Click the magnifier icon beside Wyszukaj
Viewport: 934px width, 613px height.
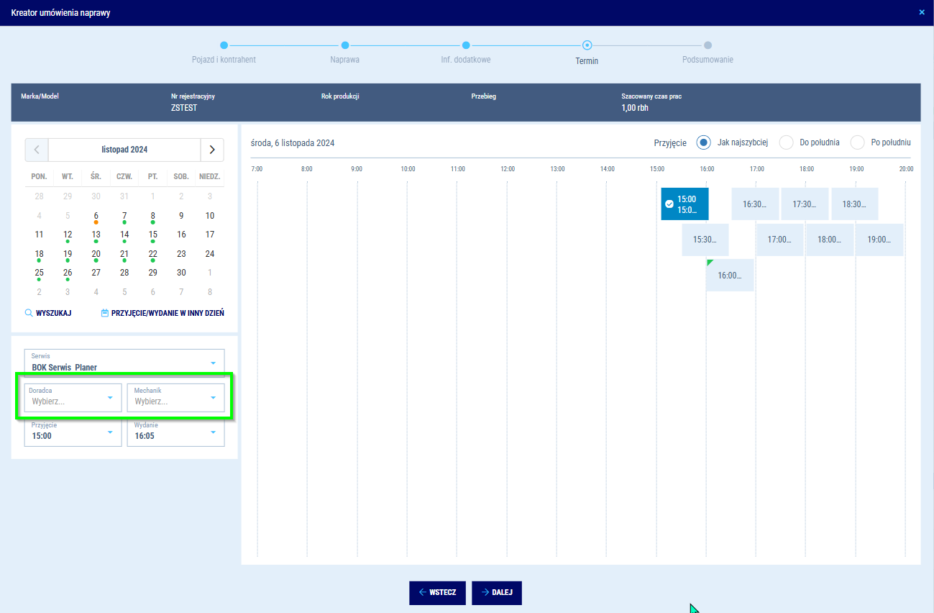pyautogui.click(x=29, y=314)
